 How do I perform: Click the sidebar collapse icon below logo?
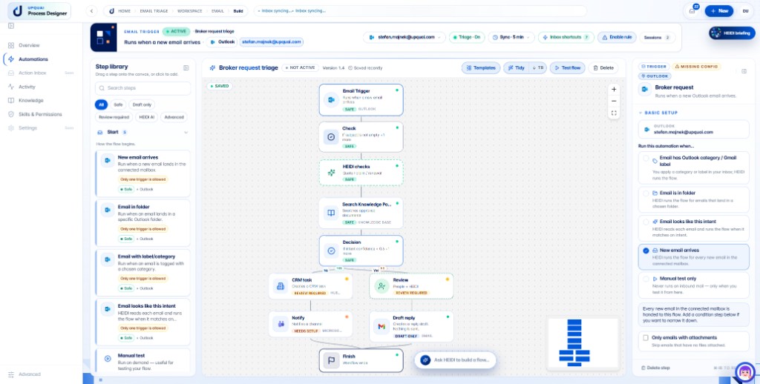[x=10, y=26]
